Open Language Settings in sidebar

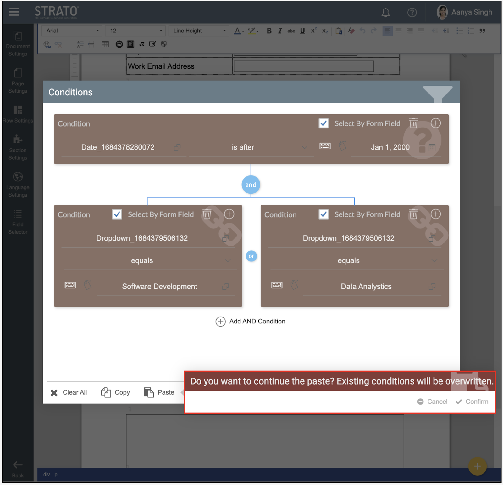click(x=18, y=185)
